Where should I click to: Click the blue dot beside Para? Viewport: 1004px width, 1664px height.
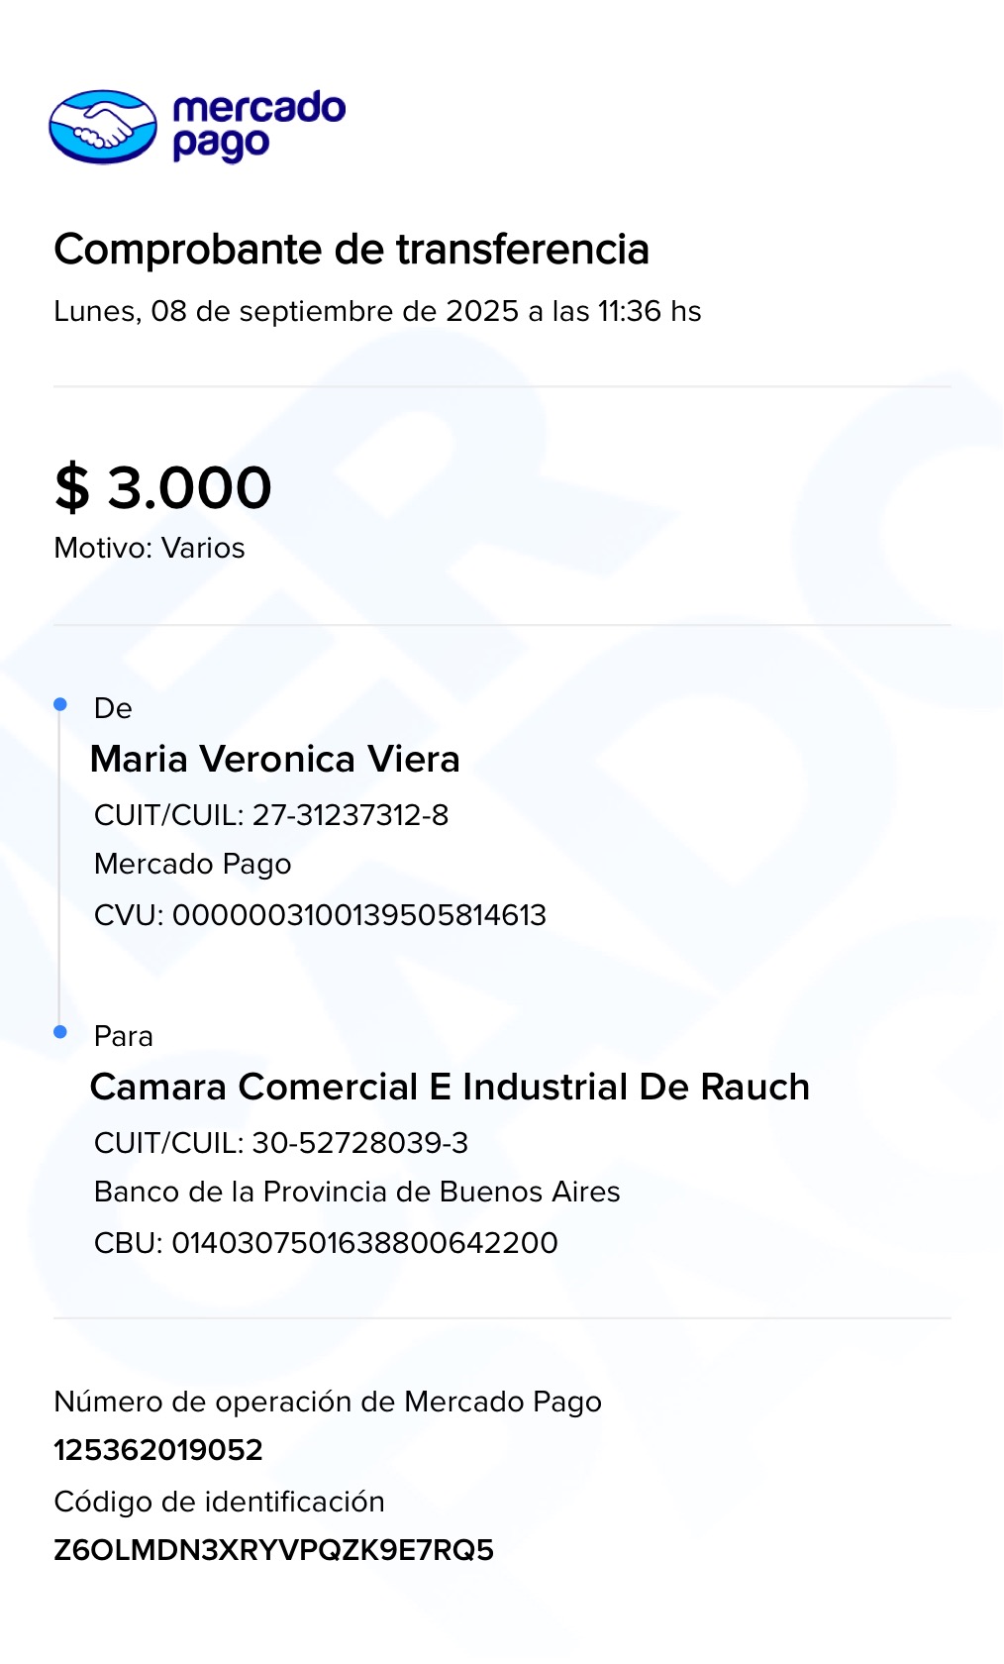click(x=60, y=1032)
